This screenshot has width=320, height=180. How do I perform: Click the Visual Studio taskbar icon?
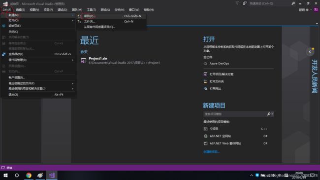[x=52, y=175]
